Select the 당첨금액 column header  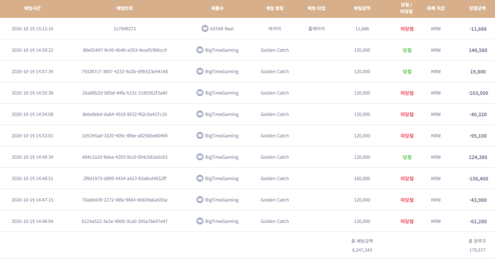pyautogui.click(x=477, y=8)
